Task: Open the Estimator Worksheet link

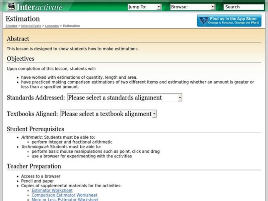Action: (x=52, y=190)
